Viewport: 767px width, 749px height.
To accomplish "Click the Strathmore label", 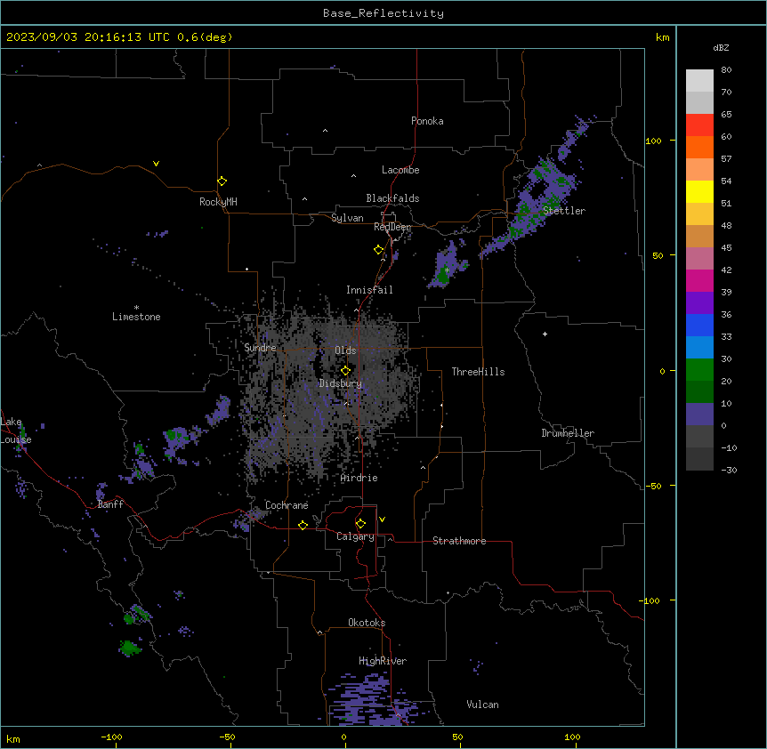I will point(459,541).
